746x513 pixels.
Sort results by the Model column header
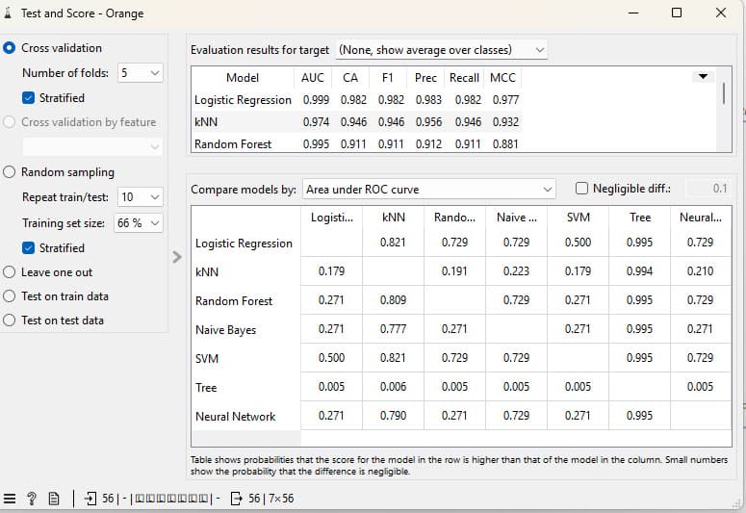pyautogui.click(x=243, y=78)
